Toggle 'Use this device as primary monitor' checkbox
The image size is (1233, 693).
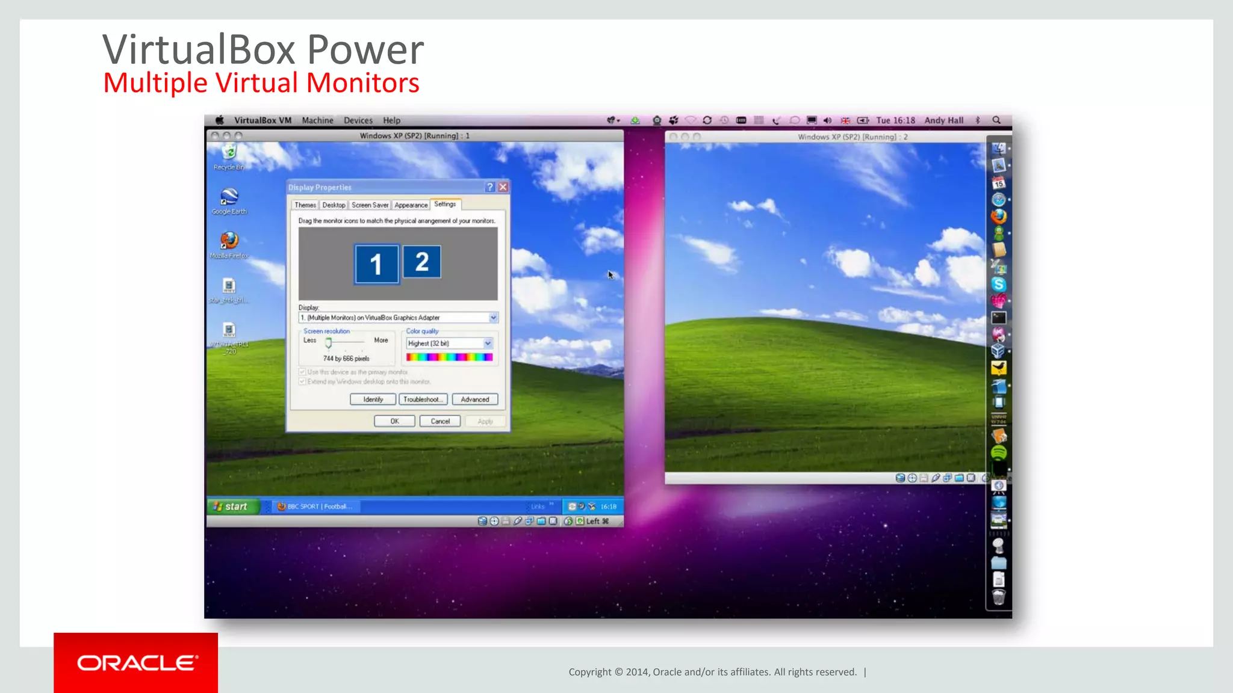coord(303,372)
